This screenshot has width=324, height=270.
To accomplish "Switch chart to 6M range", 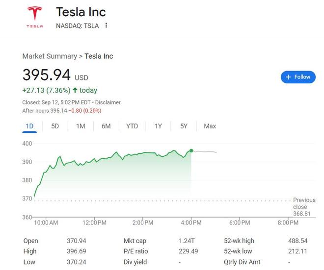I will [106, 126].
